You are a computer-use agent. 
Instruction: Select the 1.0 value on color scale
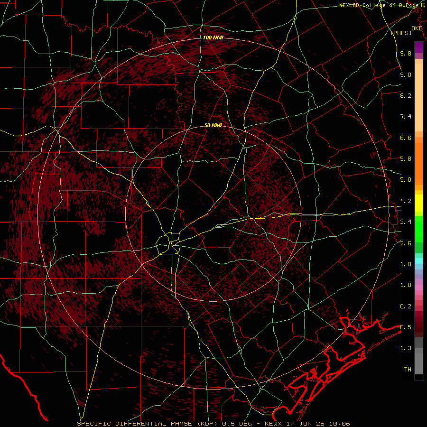406,285
